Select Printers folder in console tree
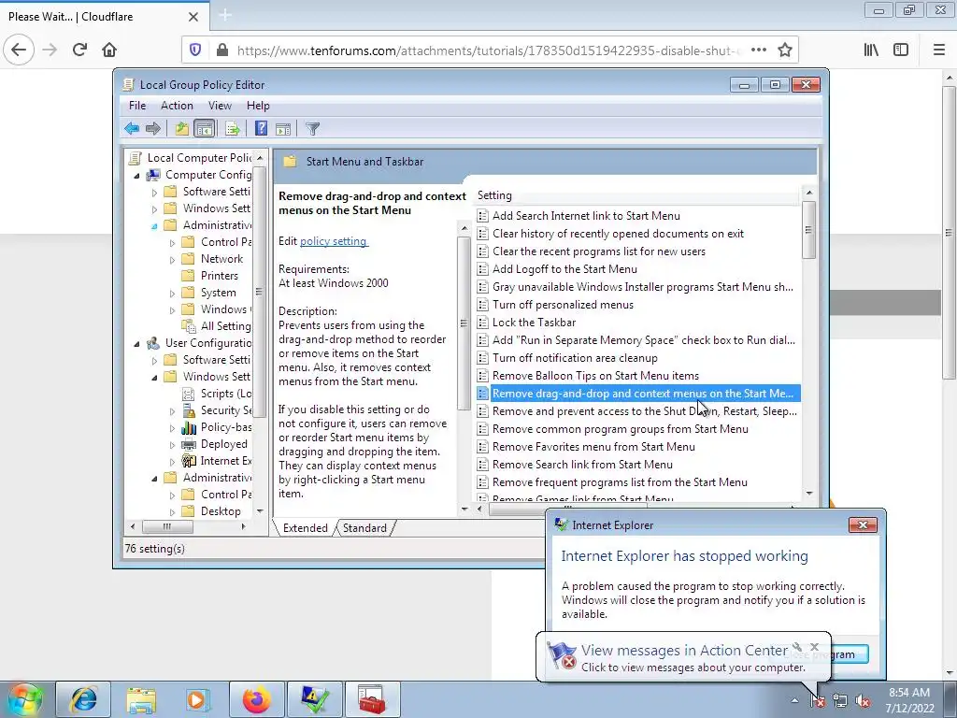The image size is (957, 718). (219, 276)
